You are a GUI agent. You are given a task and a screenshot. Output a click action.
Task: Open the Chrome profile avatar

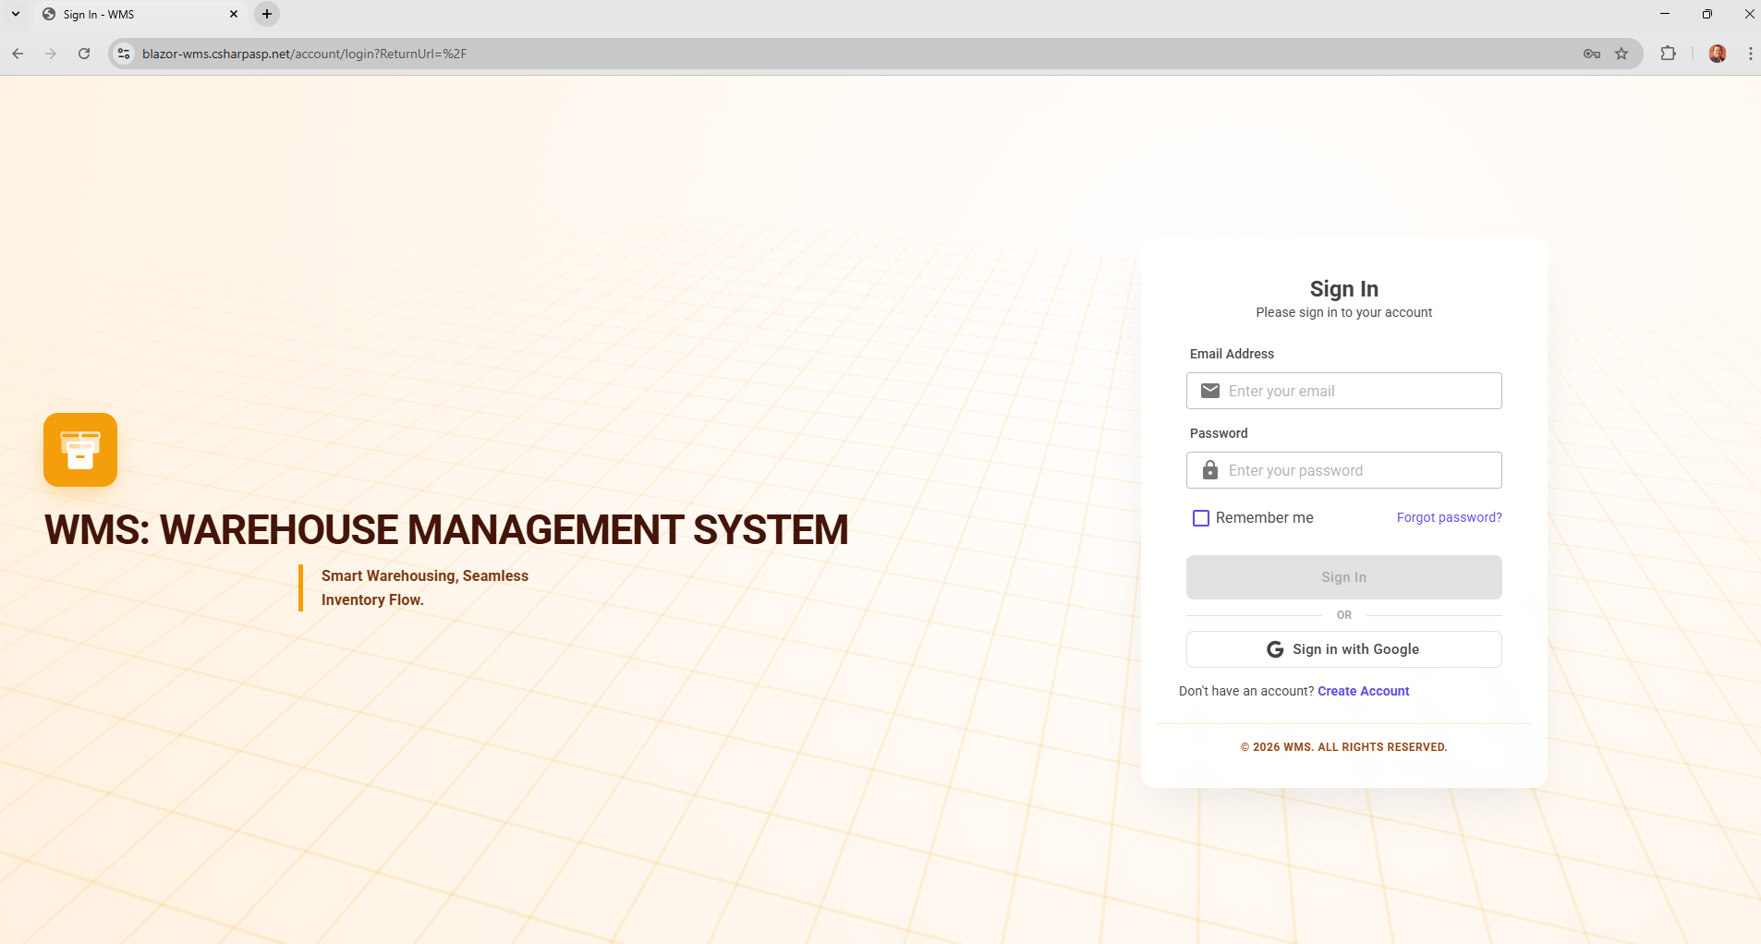tap(1718, 54)
